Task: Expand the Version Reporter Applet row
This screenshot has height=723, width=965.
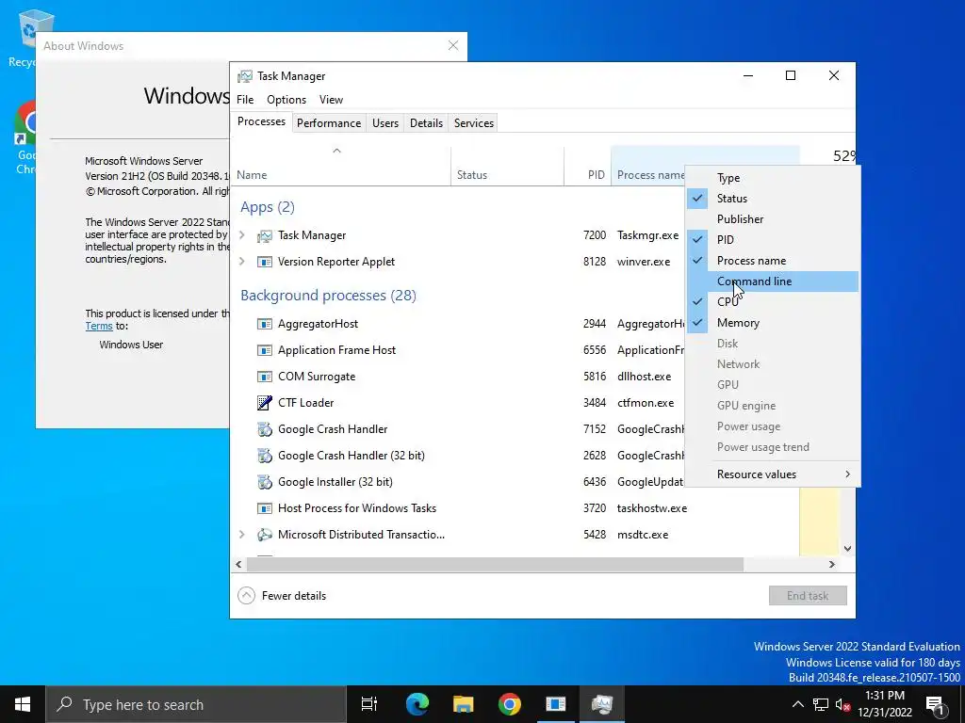Action: point(242,262)
